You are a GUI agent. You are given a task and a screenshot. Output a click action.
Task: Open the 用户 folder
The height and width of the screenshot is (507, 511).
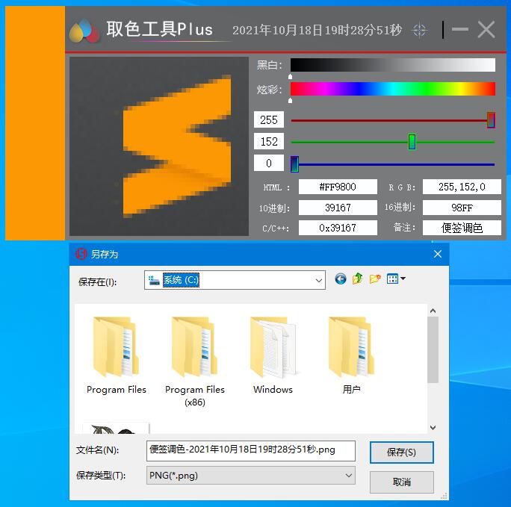pos(351,355)
